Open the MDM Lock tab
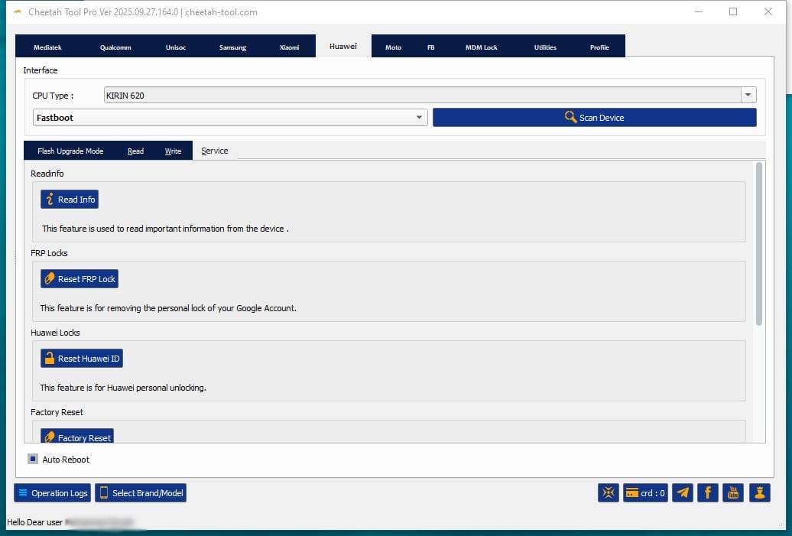792x536 pixels. [481, 47]
